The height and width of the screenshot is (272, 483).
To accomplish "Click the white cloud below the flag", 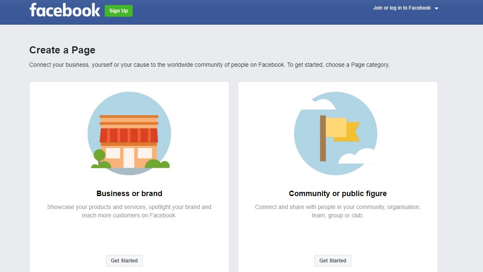I will point(360,156).
